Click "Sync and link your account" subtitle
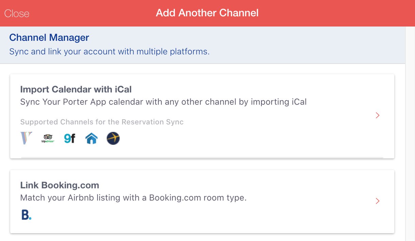The width and height of the screenshot is (415, 241). point(109,52)
